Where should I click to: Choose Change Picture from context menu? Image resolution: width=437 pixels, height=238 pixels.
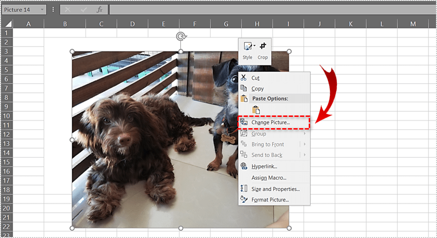270,123
